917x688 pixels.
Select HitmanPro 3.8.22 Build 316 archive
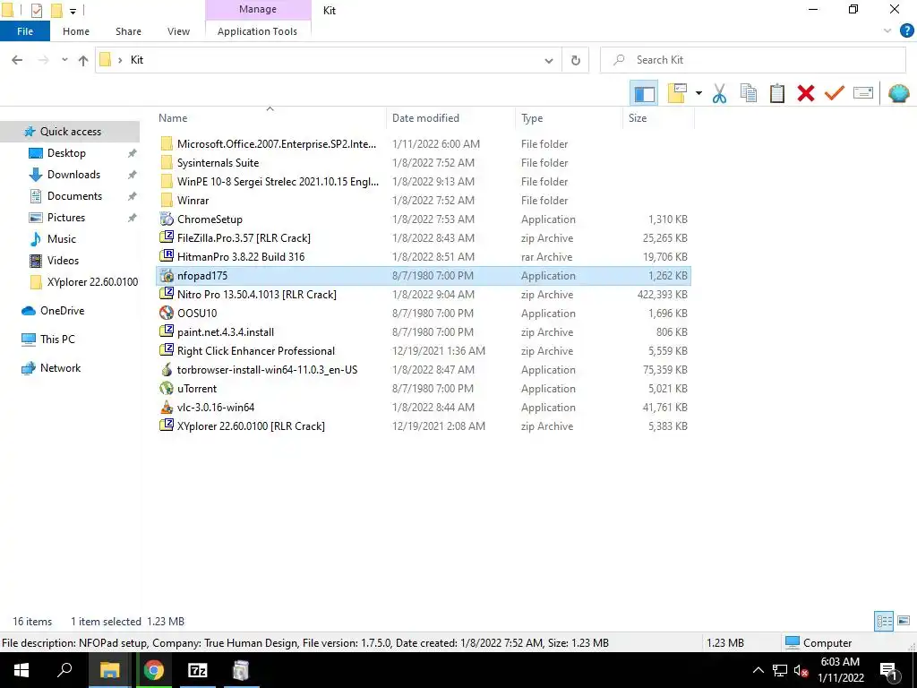coord(240,257)
